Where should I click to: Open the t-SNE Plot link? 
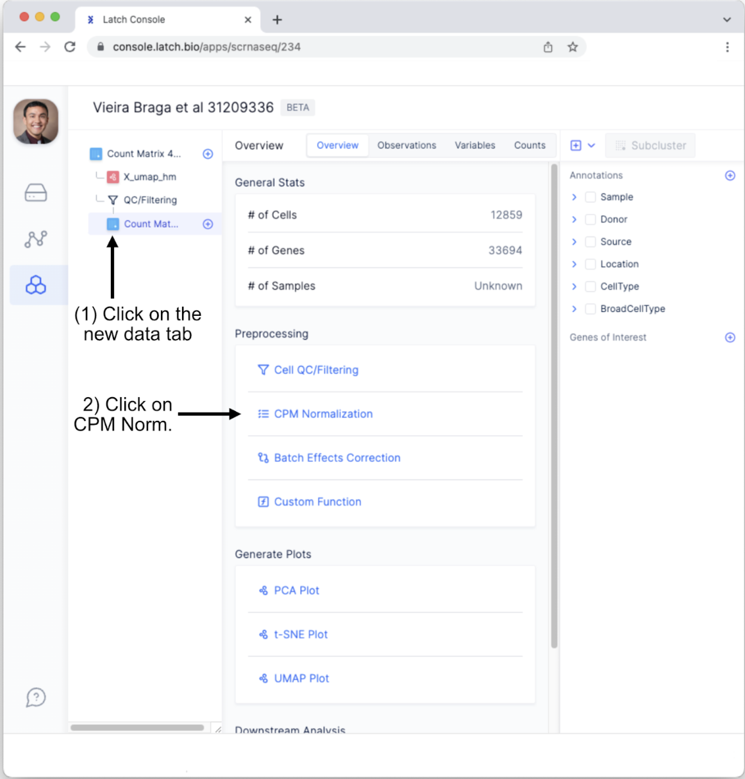[x=301, y=634]
